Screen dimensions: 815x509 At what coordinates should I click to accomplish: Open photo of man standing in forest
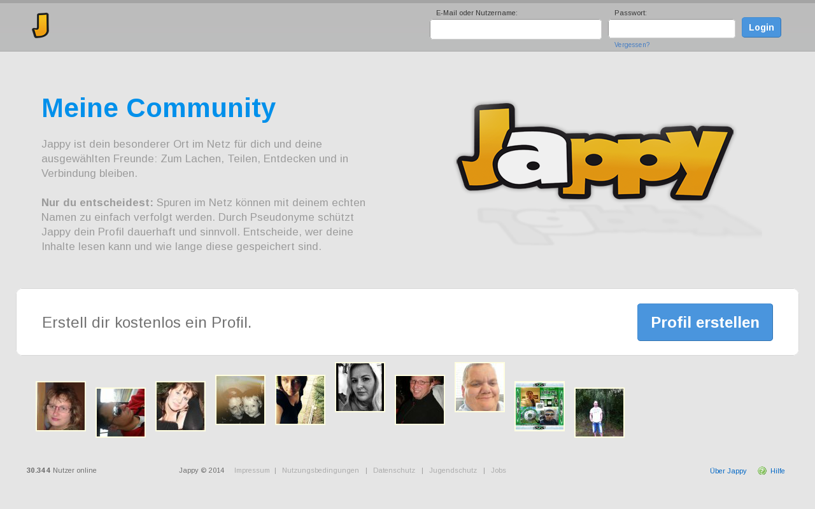[x=600, y=413]
